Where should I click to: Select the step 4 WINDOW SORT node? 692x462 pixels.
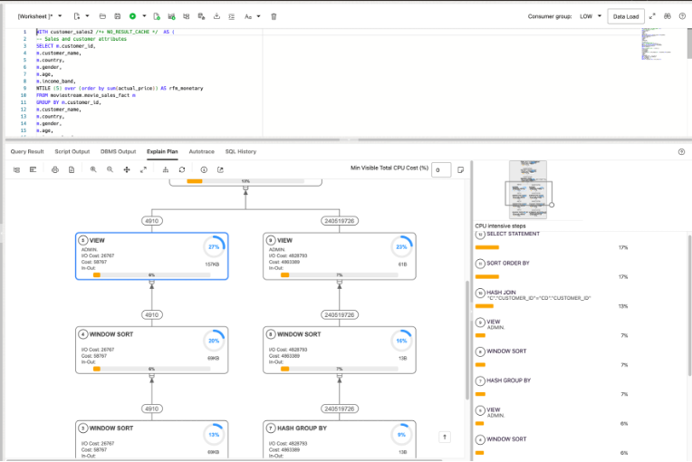(x=152, y=350)
